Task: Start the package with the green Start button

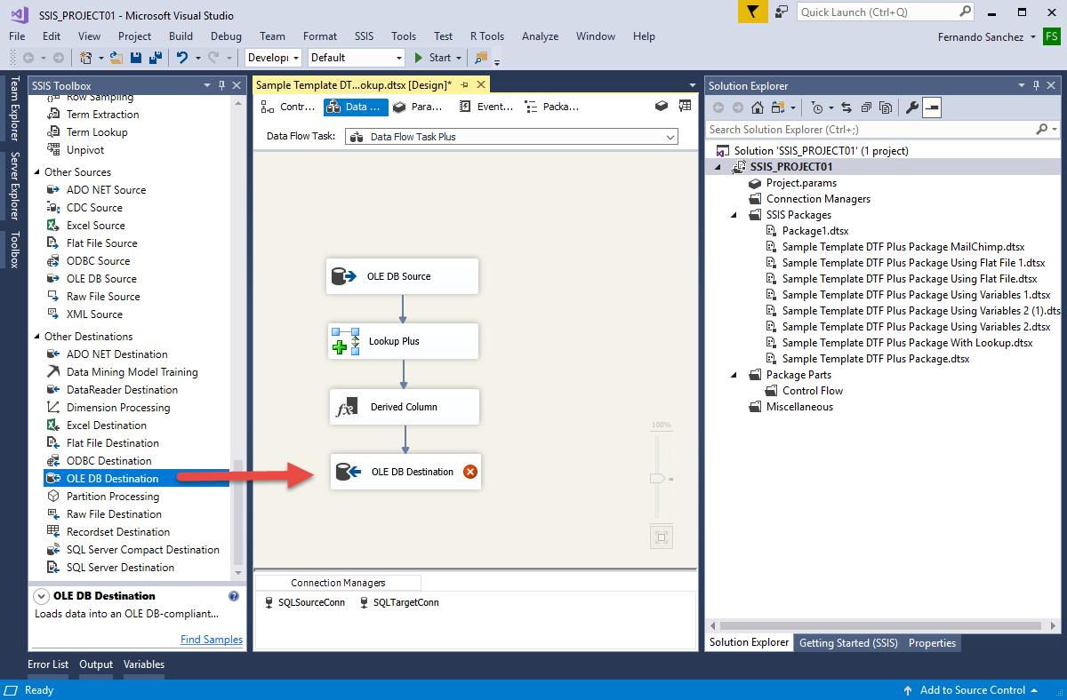Action: [434, 58]
